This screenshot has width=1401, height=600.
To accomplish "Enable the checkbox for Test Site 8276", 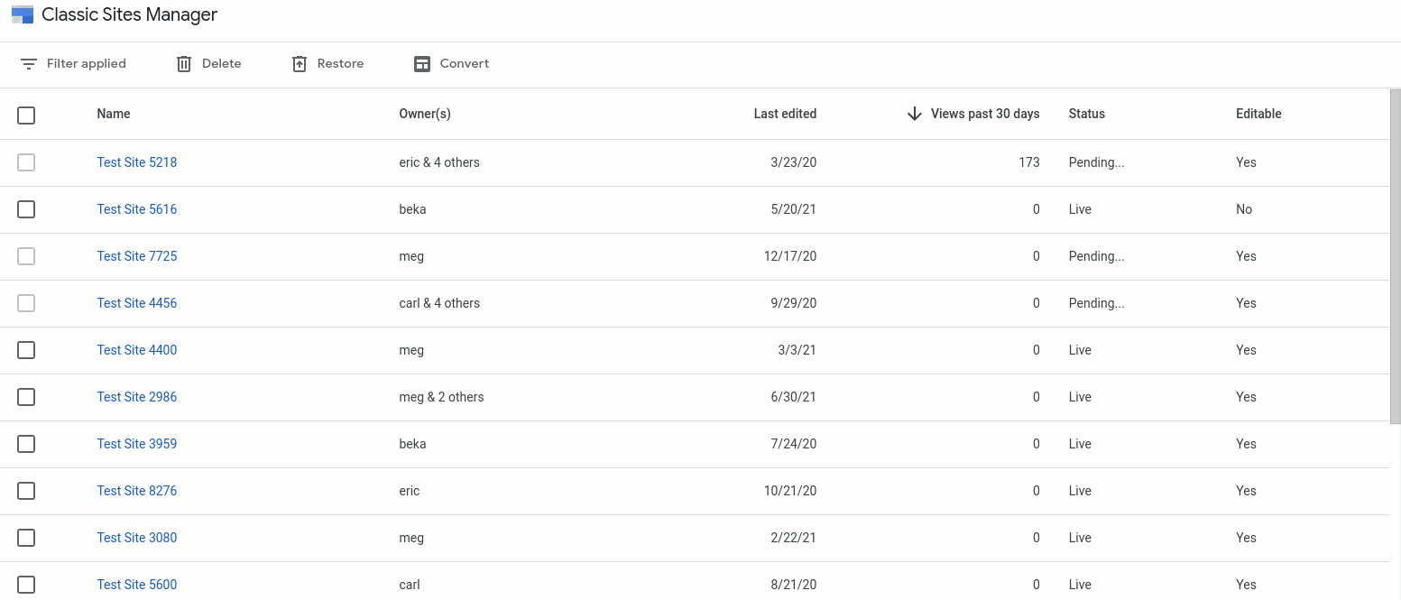I will point(26,491).
